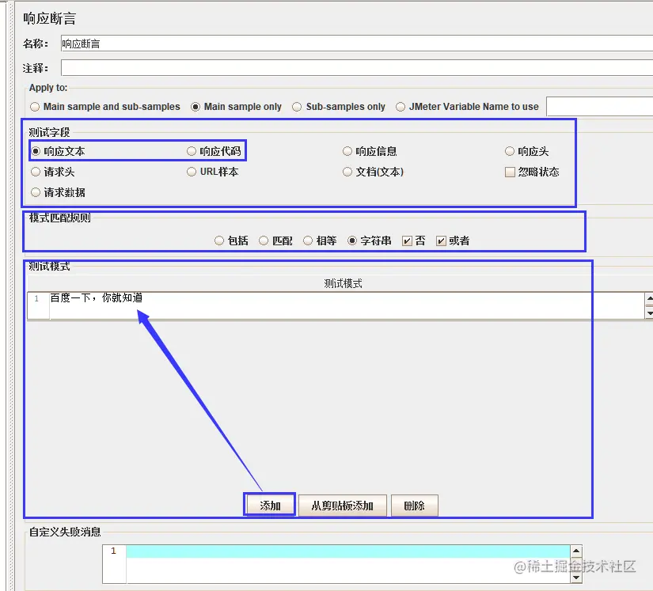Click the 名称 name input field
This screenshot has width=653, height=591.
[357, 44]
